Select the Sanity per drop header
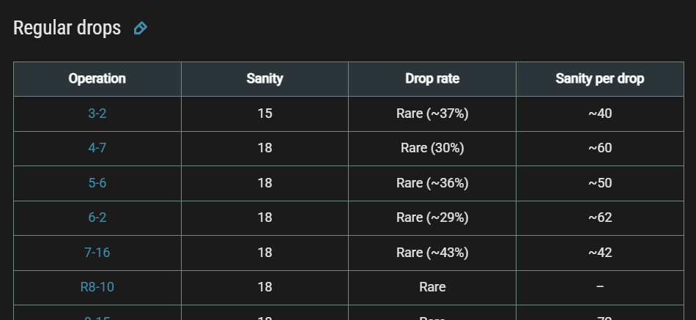 coord(600,78)
